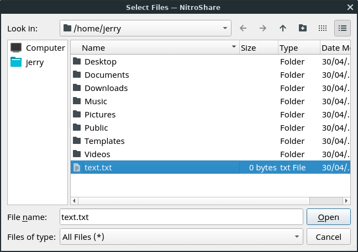Switch to detail view mode

[x=343, y=28]
